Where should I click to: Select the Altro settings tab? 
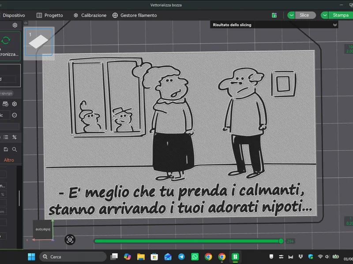(9, 160)
